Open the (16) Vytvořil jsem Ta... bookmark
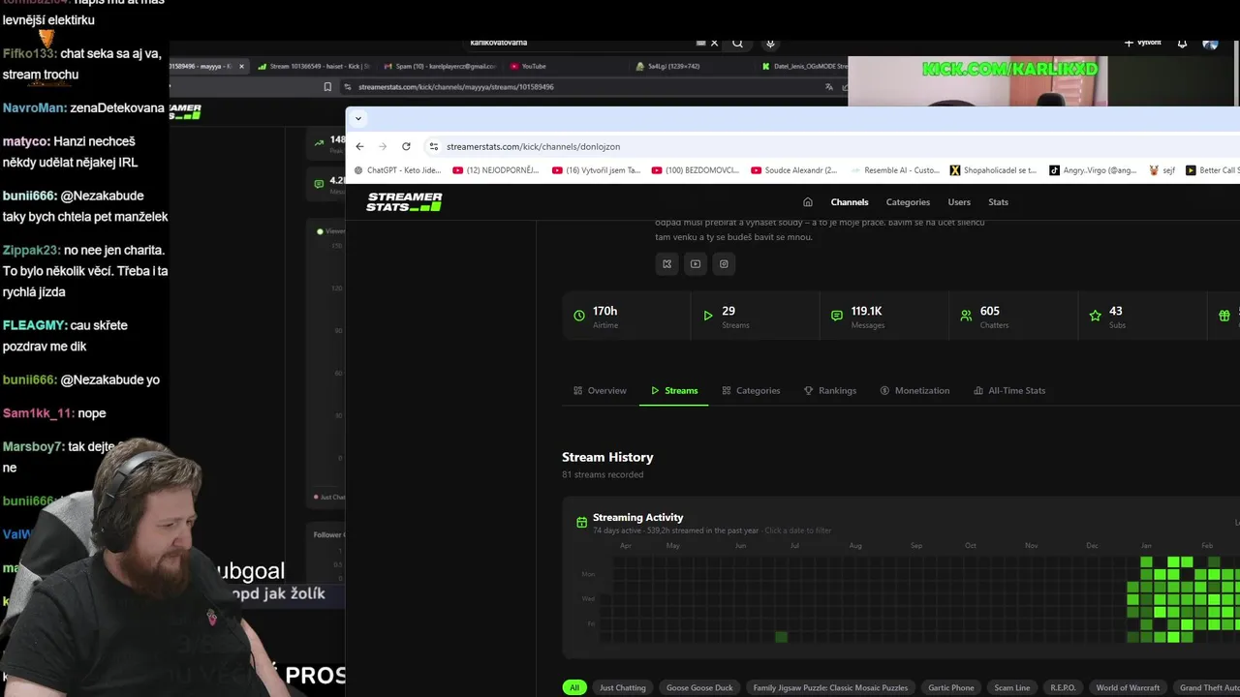 coord(596,170)
